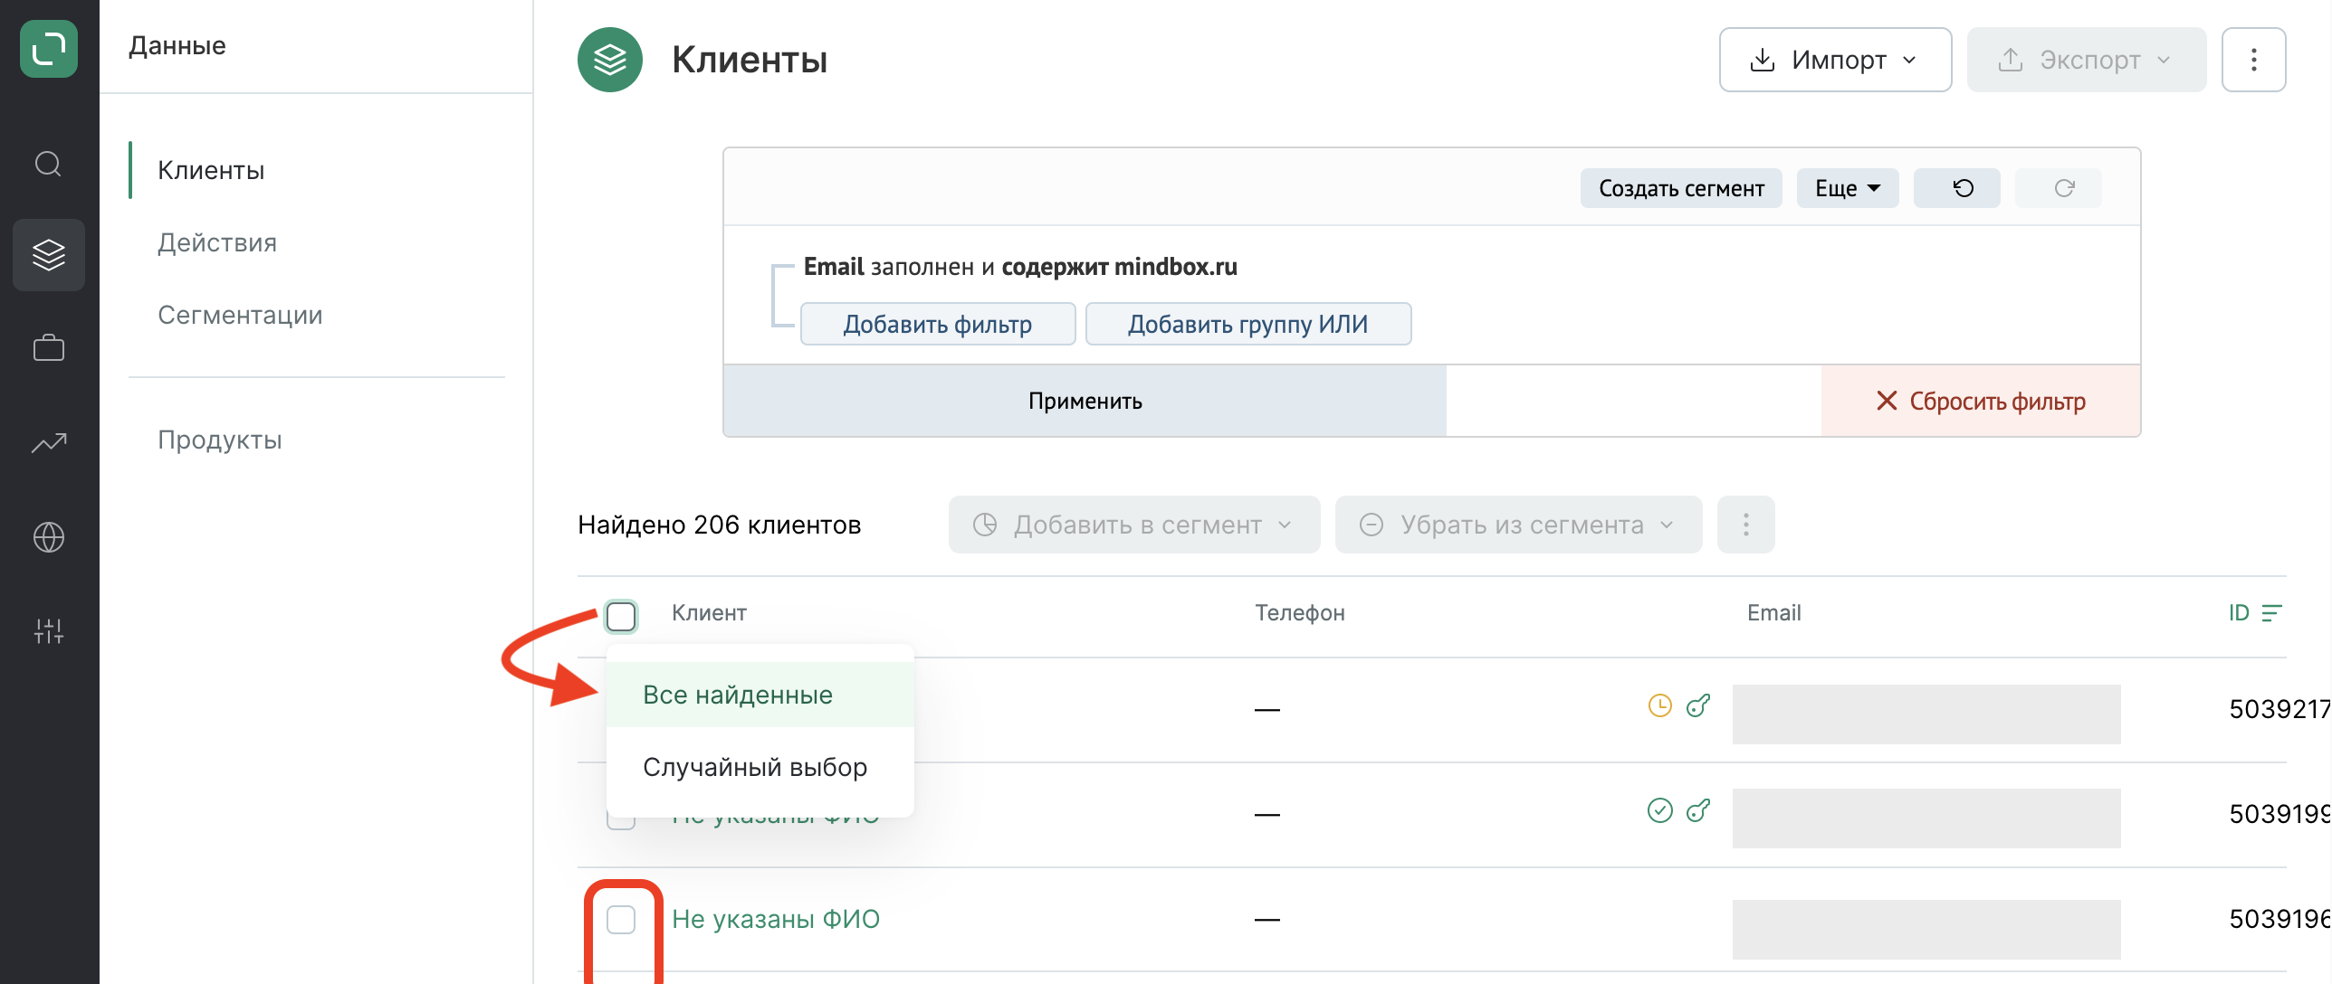
Task: Open the trending chart icon in sidebar
Action: coord(49,442)
